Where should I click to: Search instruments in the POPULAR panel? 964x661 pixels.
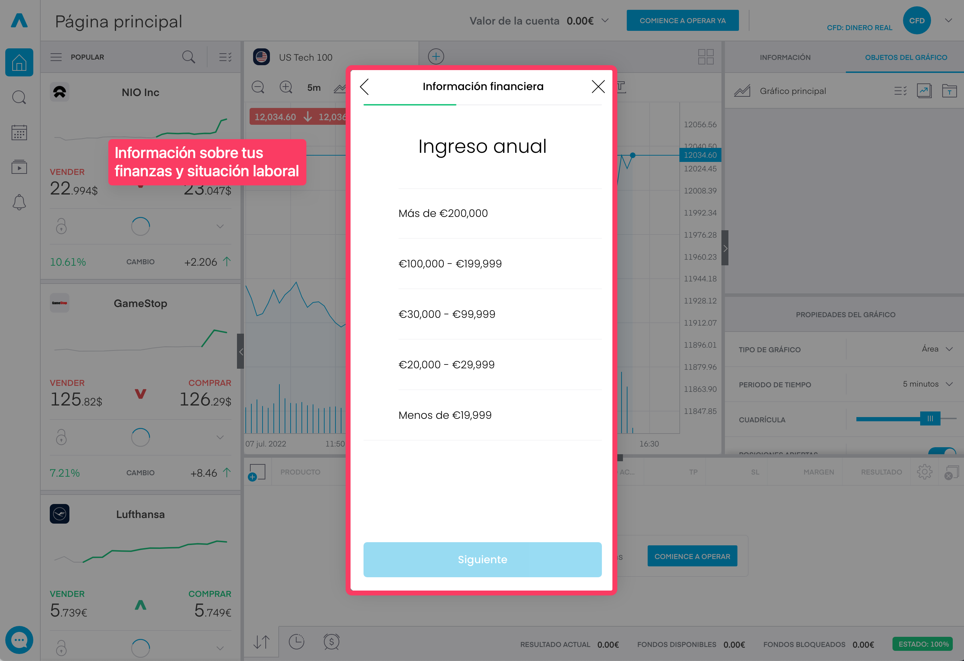tap(189, 57)
